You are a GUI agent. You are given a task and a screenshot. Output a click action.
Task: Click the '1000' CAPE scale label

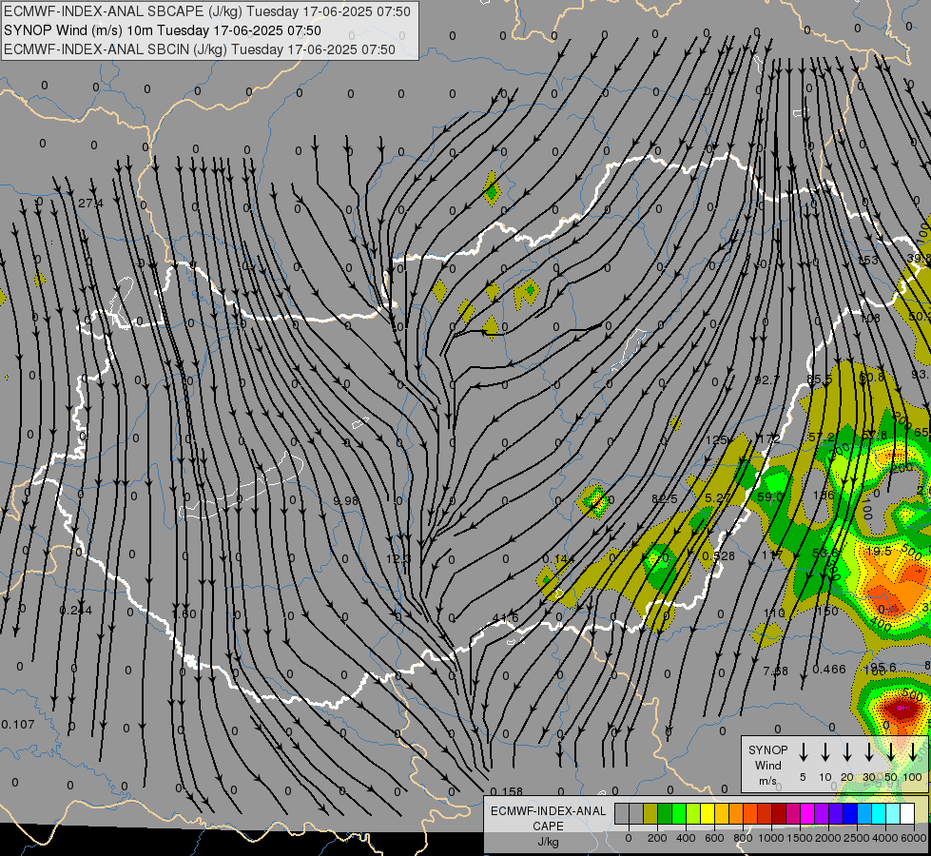pos(770,838)
